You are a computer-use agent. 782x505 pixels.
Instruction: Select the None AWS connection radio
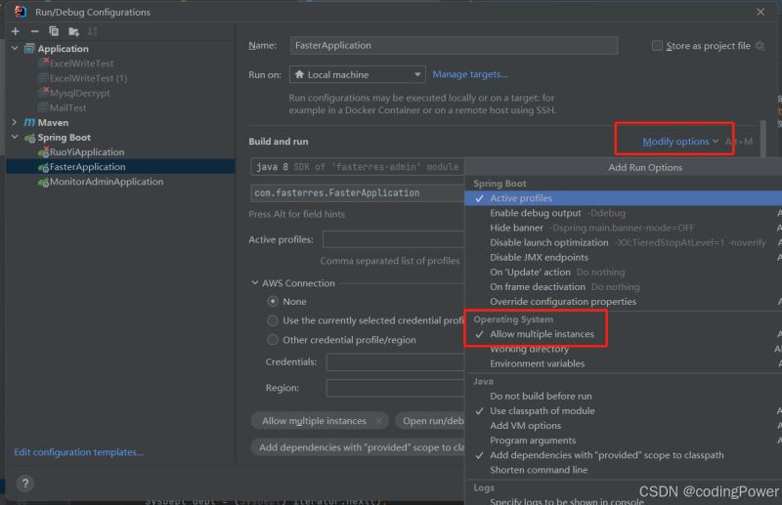tap(273, 302)
